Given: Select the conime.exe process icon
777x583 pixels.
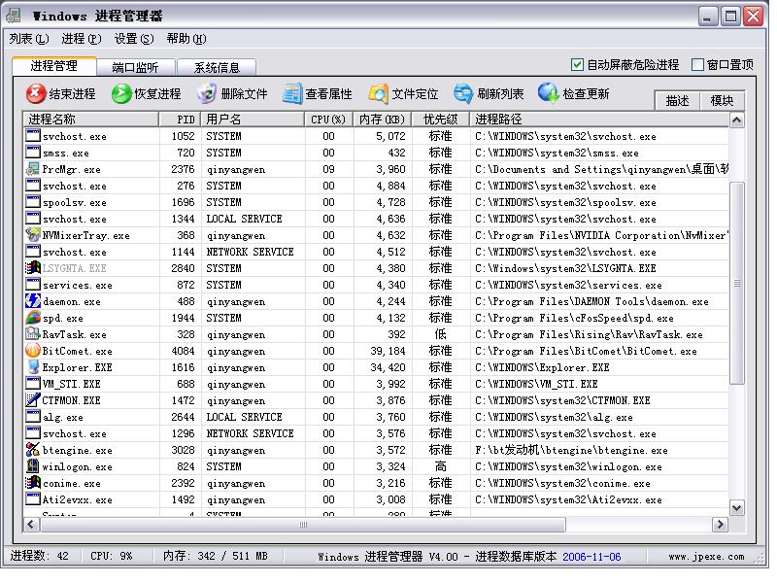Looking at the screenshot, I should pos(33,483).
